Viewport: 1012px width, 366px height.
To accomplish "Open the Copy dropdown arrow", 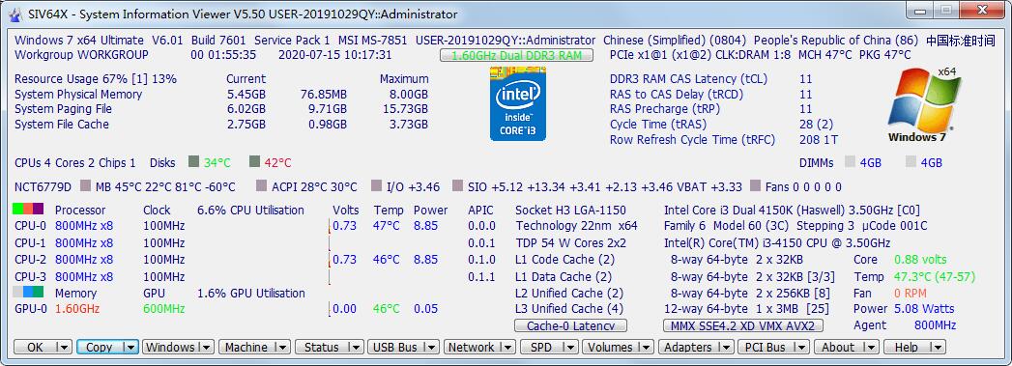I will 130,347.
